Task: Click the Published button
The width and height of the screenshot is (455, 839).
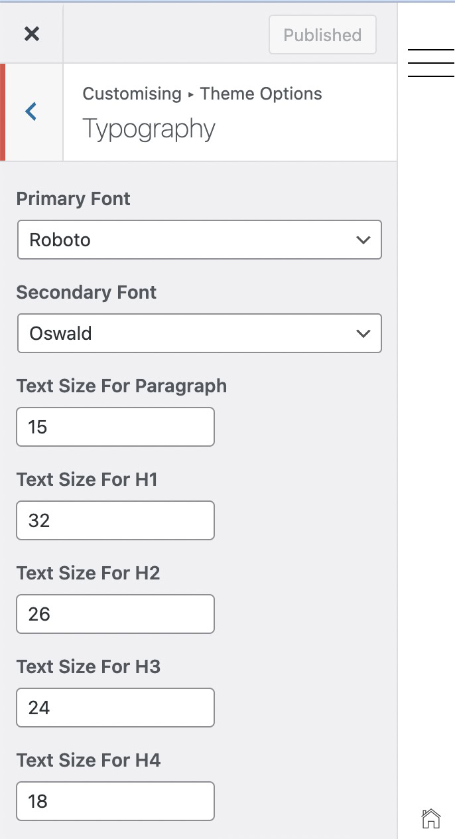Action: [322, 35]
